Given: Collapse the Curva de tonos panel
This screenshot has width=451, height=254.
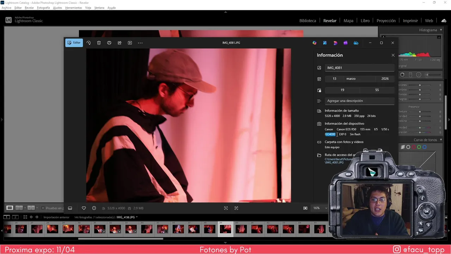Looking at the screenshot, I should coord(441,140).
